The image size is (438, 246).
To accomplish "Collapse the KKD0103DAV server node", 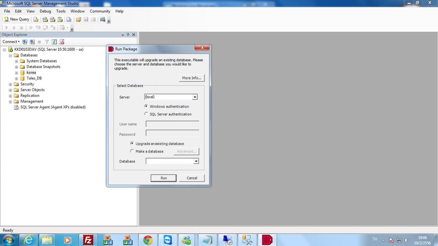I will pos(4,50).
